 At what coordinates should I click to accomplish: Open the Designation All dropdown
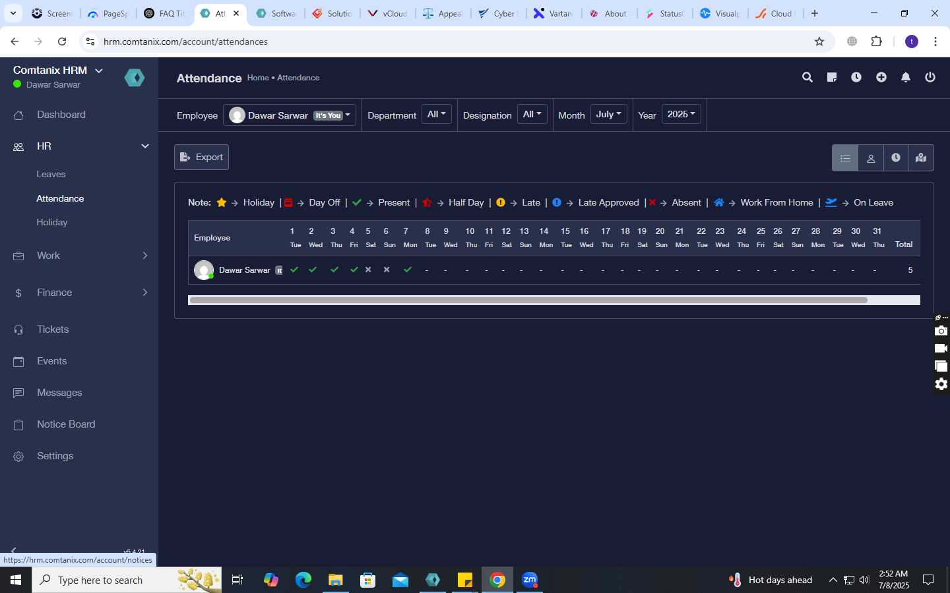click(532, 115)
